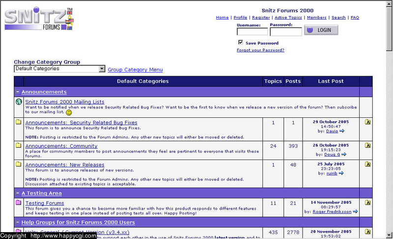Open Active Topics in top navigation
The height and width of the screenshot is (239, 393).
click(x=288, y=18)
